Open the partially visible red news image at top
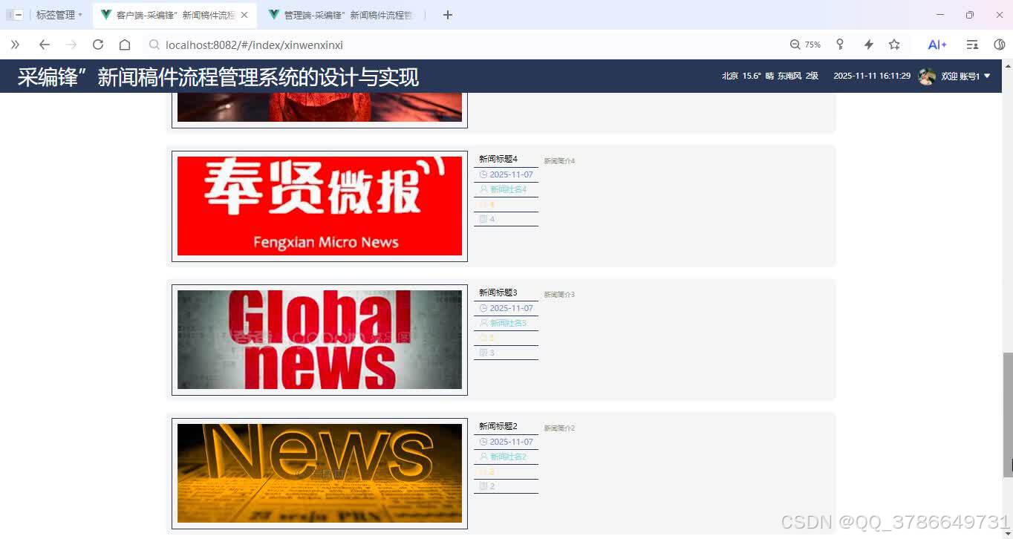The height and width of the screenshot is (539, 1013). [319, 107]
